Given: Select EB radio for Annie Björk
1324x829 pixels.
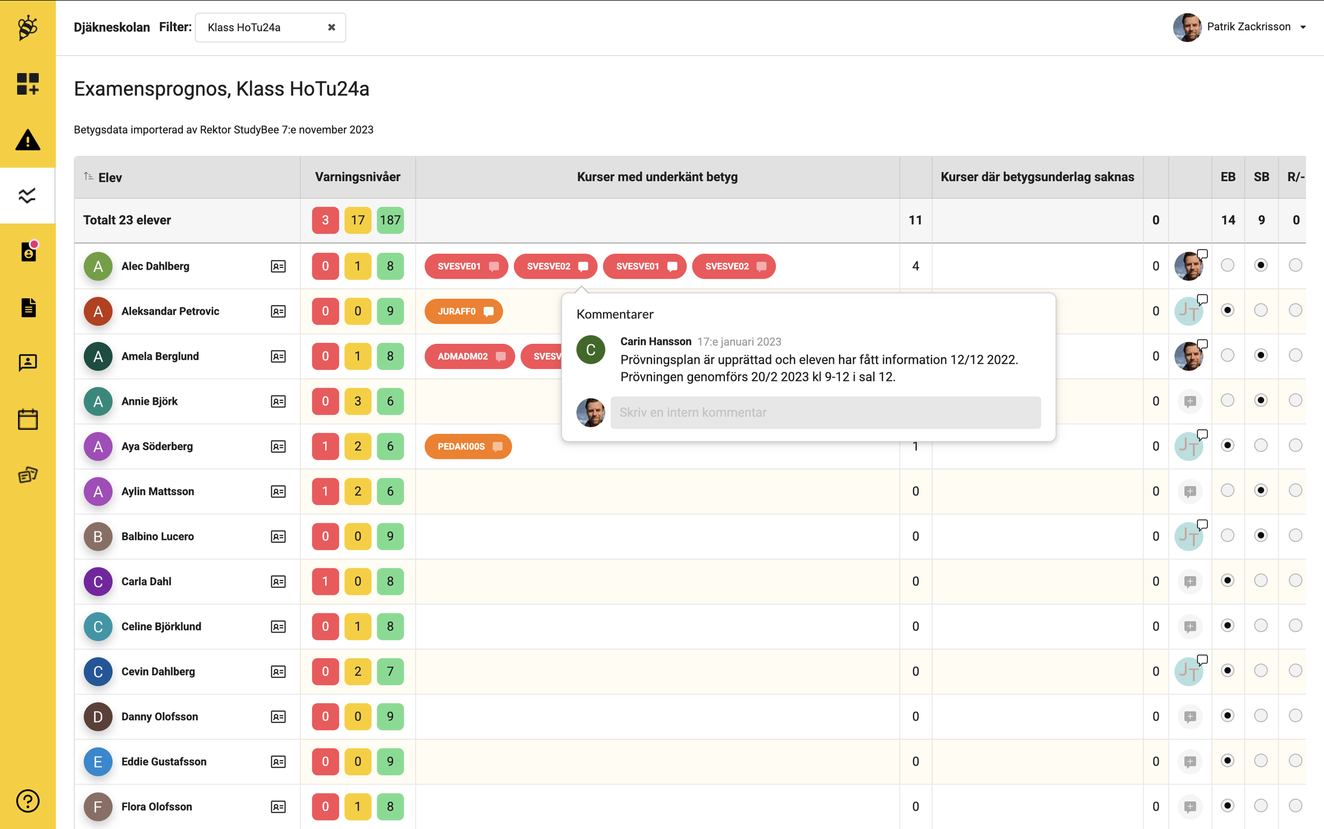Looking at the screenshot, I should pos(1228,400).
